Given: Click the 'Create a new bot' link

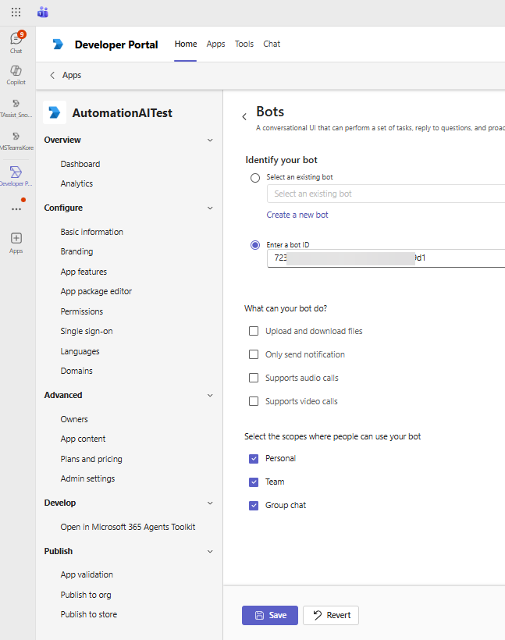Looking at the screenshot, I should 297,215.
